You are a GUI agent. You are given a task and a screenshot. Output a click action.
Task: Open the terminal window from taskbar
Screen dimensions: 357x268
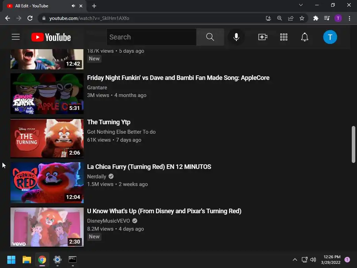73,260
